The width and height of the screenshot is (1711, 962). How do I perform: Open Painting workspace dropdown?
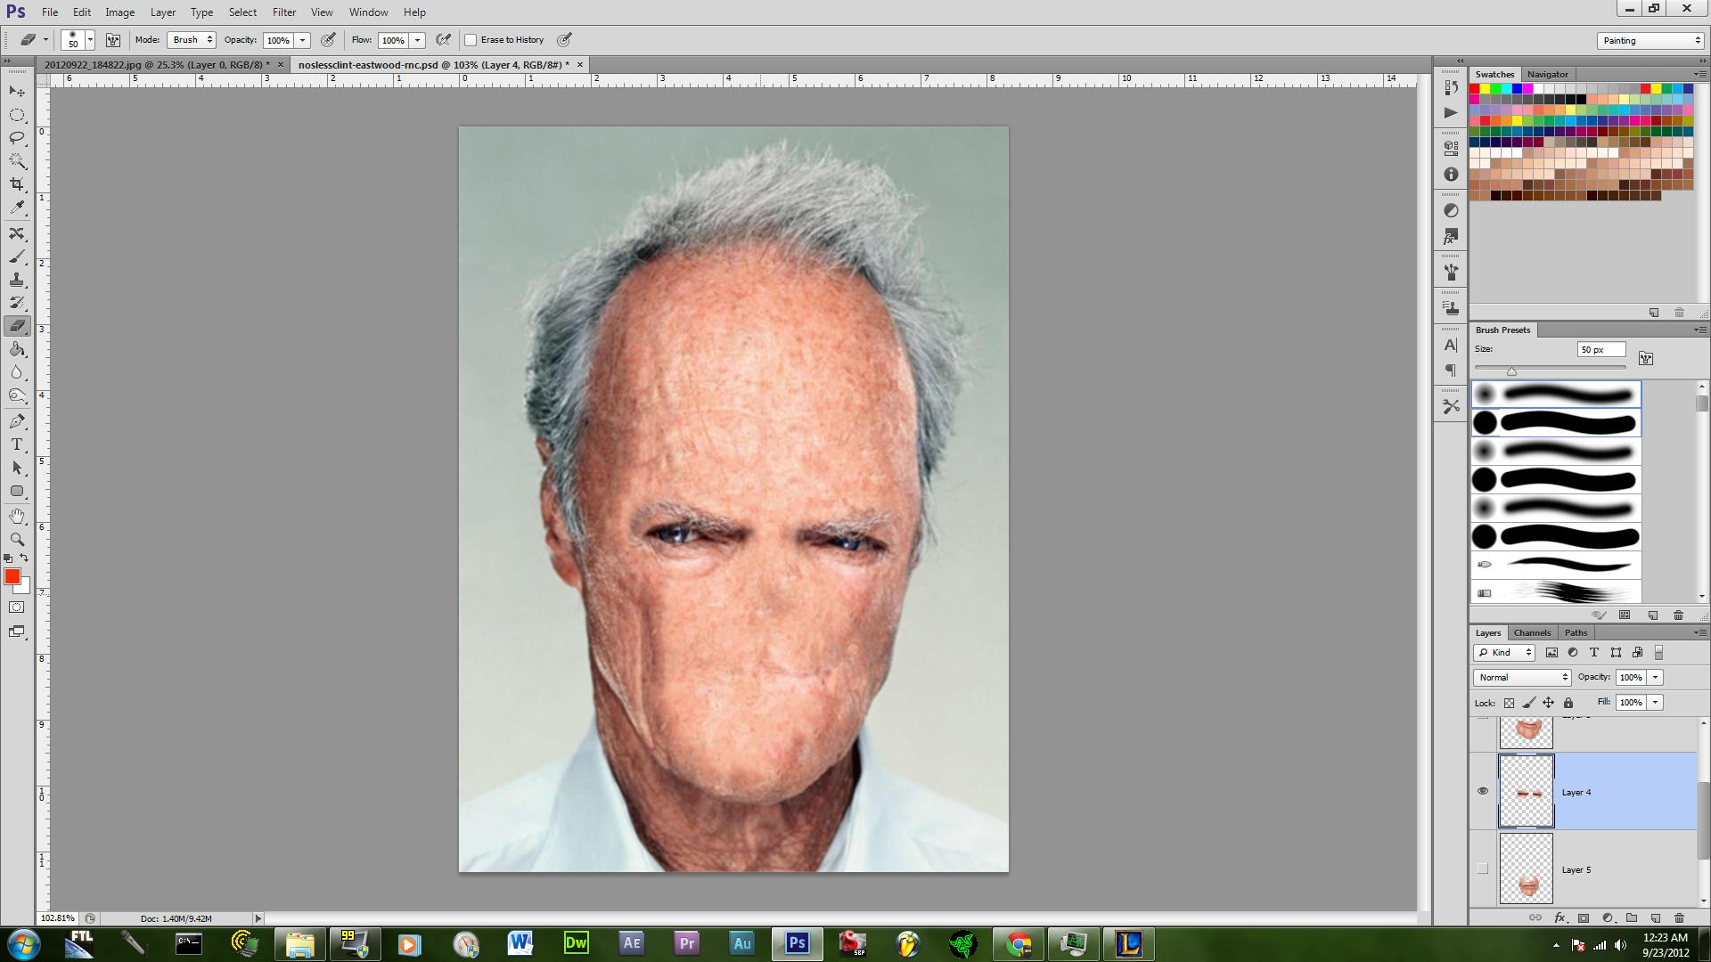click(x=1650, y=40)
